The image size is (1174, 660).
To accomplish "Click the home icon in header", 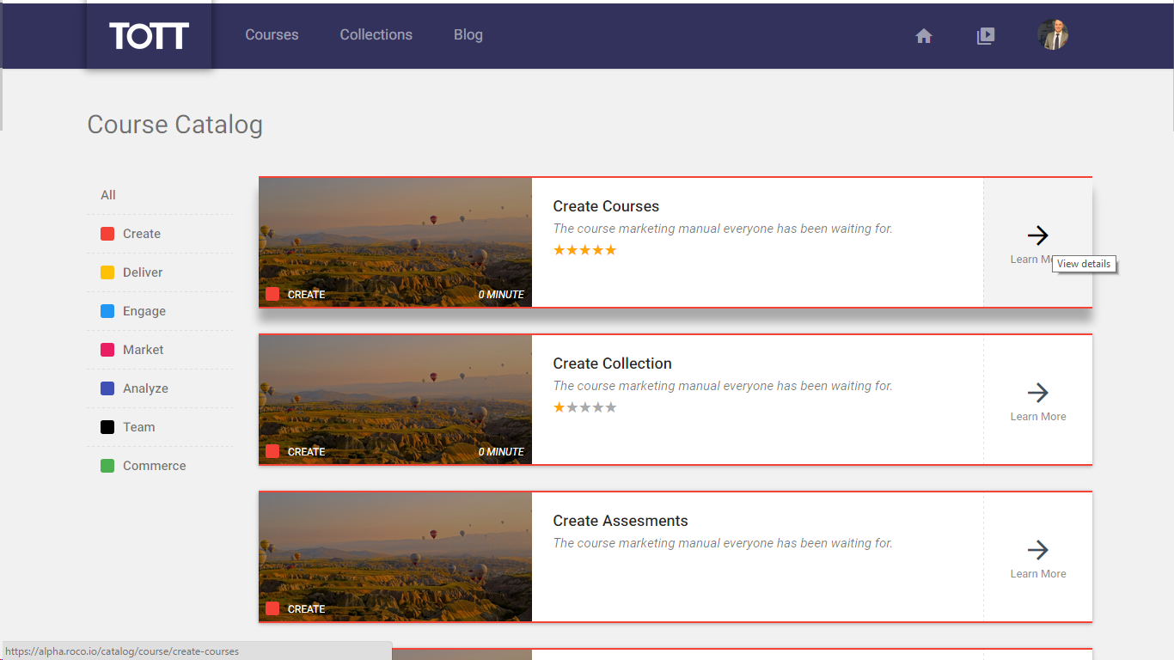I will point(924,36).
